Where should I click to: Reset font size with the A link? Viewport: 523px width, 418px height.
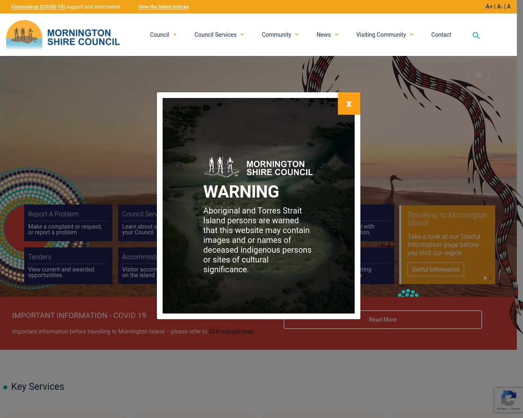click(x=509, y=7)
